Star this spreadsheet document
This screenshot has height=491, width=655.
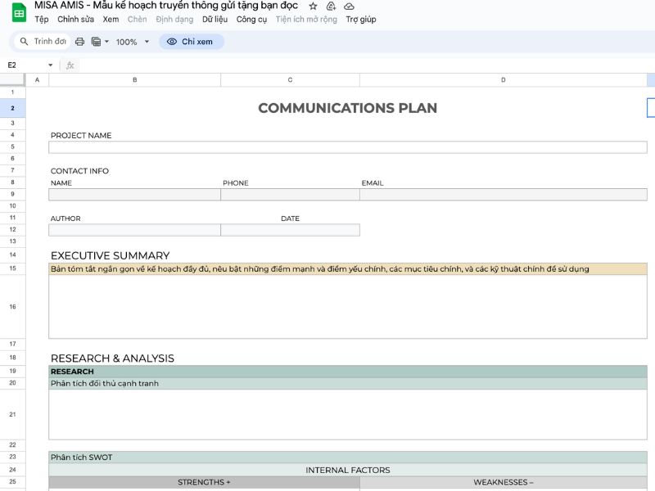click(x=313, y=6)
